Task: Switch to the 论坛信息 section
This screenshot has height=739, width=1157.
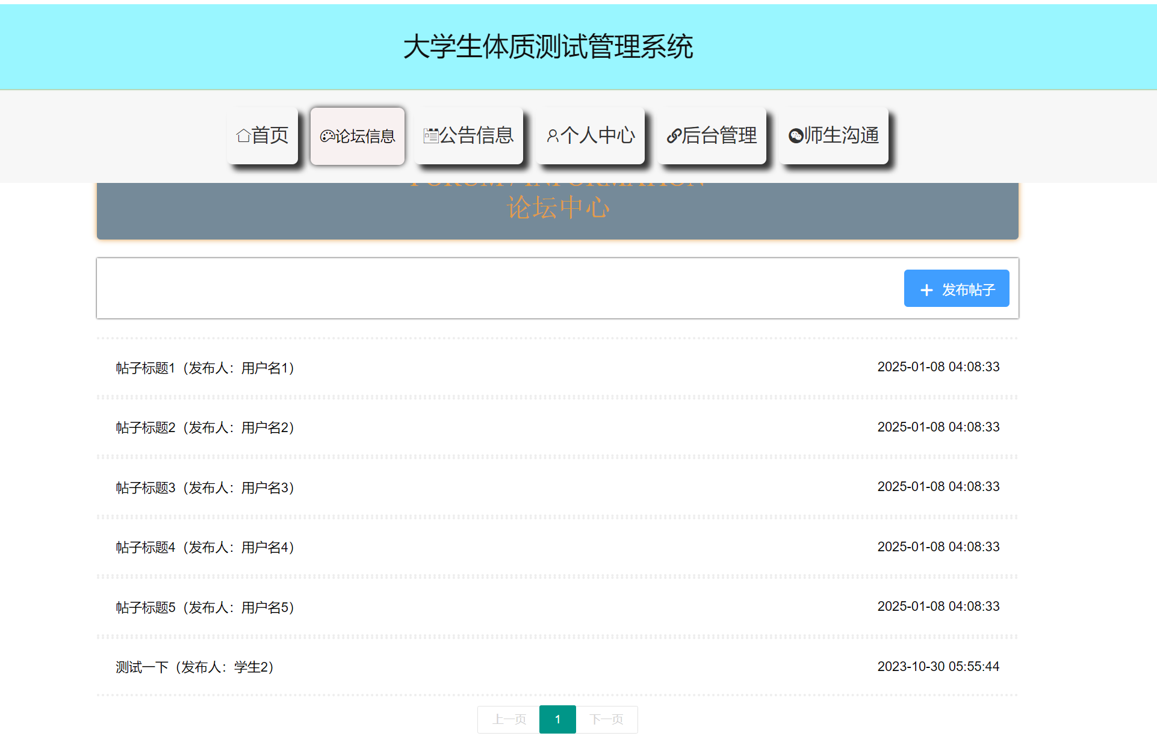Action: coord(358,136)
